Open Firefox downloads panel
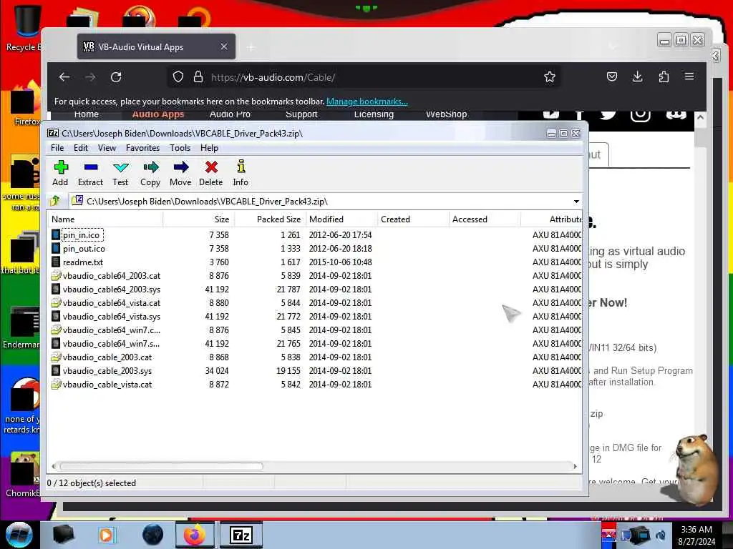 (638, 76)
